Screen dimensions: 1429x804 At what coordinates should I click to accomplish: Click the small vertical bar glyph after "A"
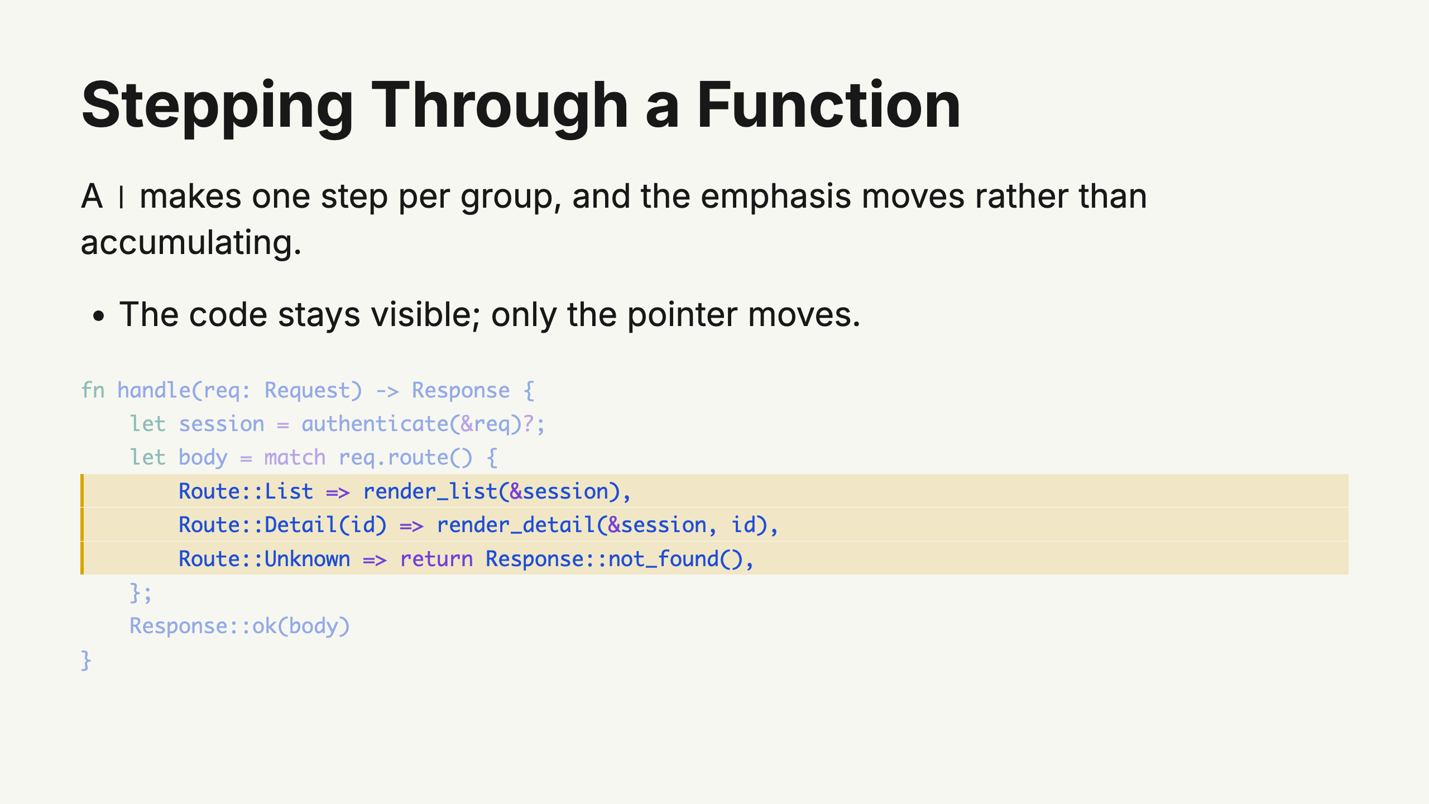tap(121, 198)
